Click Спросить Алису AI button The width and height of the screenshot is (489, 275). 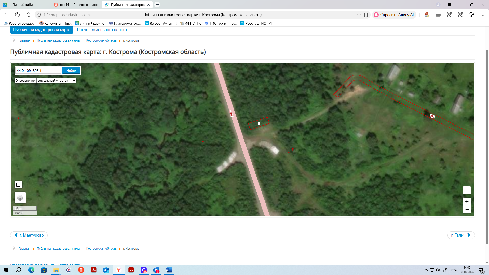[x=394, y=15]
